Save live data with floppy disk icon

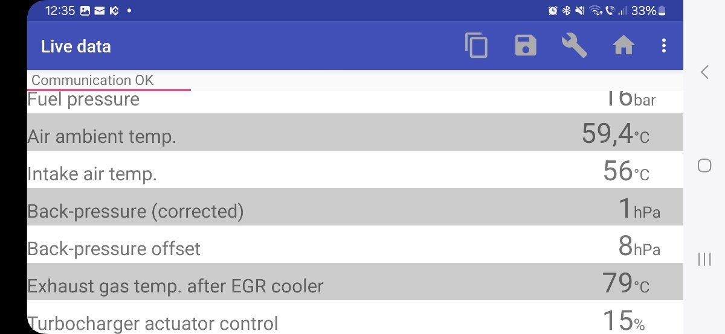526,46
